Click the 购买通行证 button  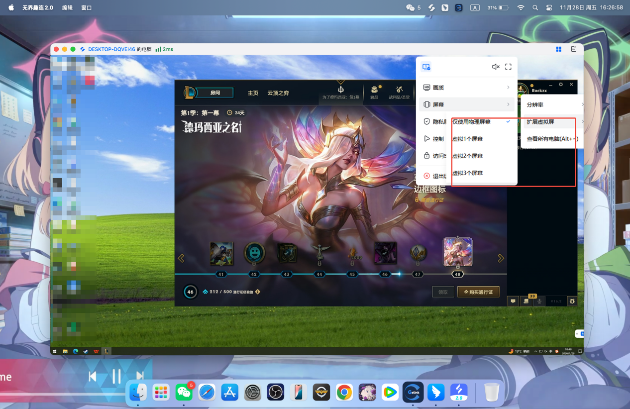pyautogui.click(x=478, y=292)
